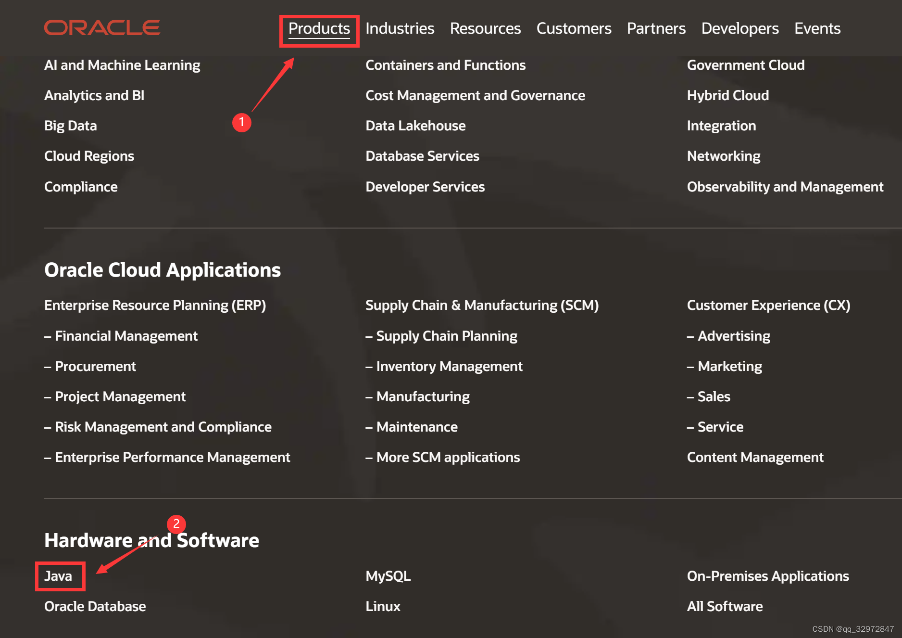Go to Advertising under CX
Viewport: 902px width, 638px height.
click(x=728, y=336)
